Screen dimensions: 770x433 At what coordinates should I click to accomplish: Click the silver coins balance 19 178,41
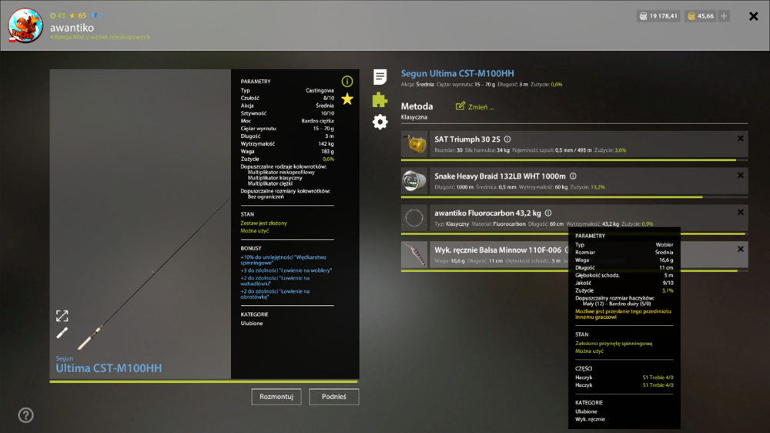click(658, 16)
